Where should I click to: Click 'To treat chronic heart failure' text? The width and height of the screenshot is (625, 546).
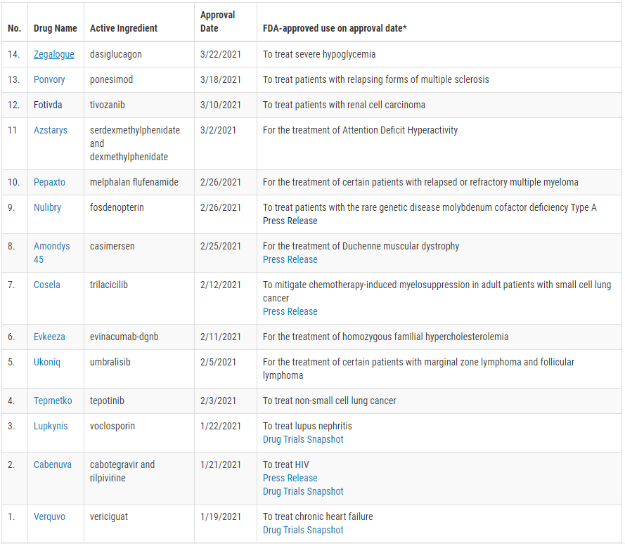[318, 516]
